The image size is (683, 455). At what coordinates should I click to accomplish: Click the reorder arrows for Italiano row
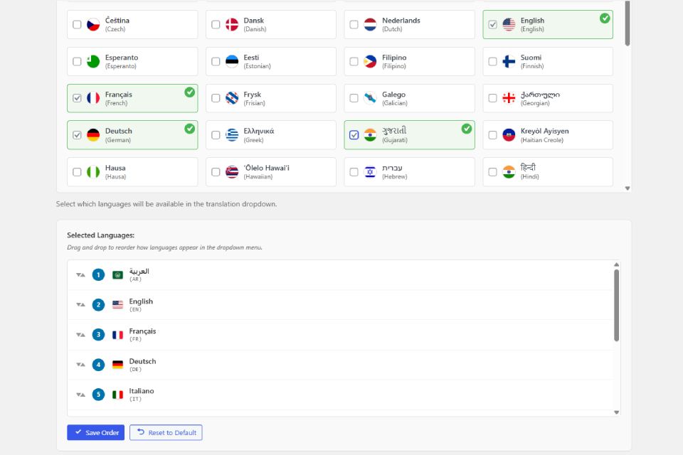(80, 395)
